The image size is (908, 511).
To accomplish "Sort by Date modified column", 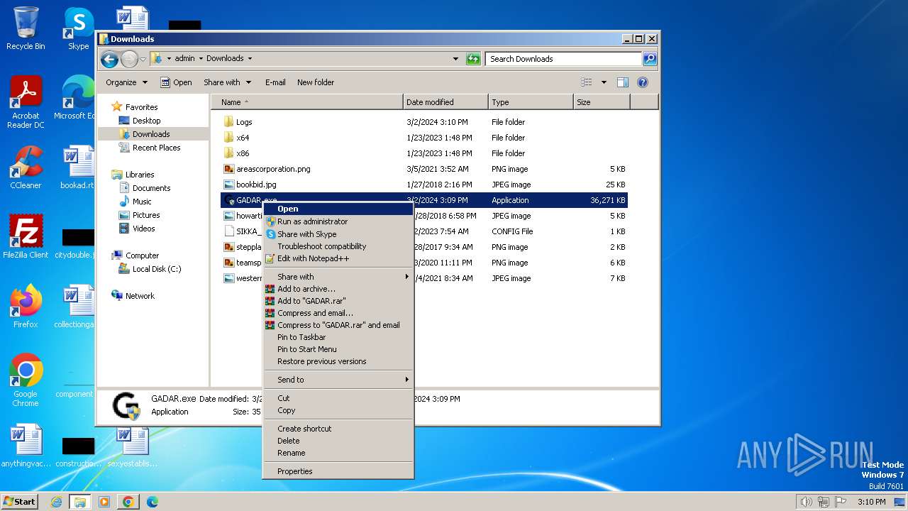I will [445, 102].
